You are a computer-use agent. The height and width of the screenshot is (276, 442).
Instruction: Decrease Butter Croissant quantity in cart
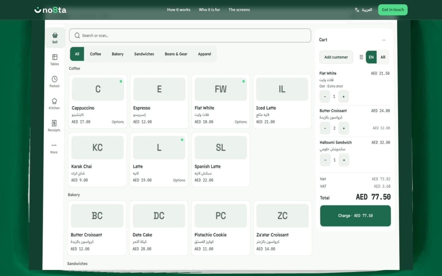click(325, 128)
